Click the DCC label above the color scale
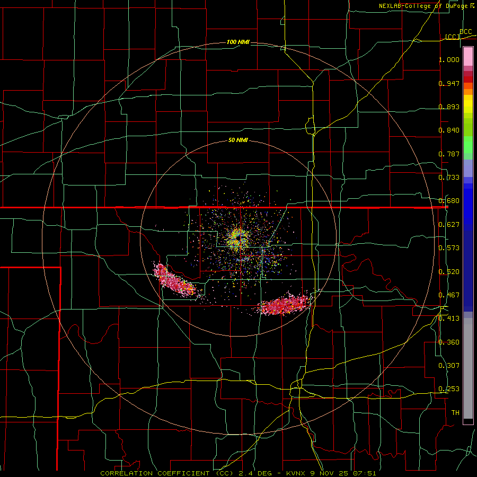 tap(465, 31)
